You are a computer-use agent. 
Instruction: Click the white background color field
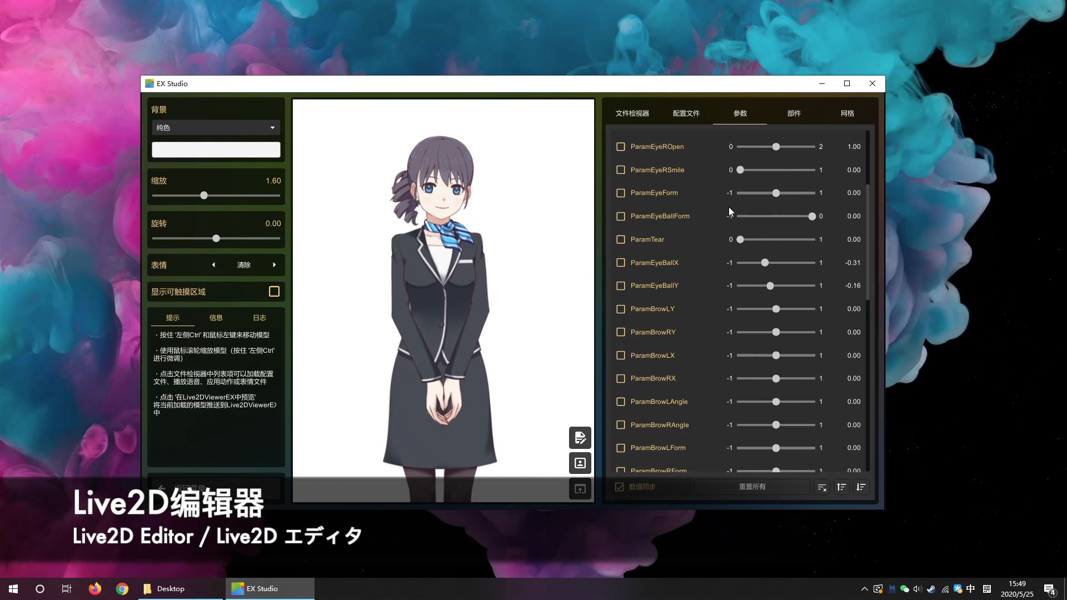216,149
